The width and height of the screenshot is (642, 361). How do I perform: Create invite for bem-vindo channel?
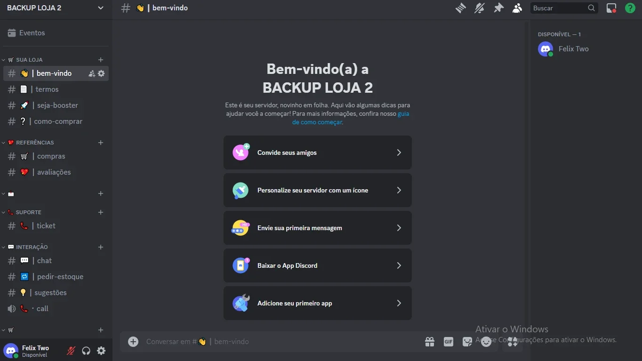(92, 73)
